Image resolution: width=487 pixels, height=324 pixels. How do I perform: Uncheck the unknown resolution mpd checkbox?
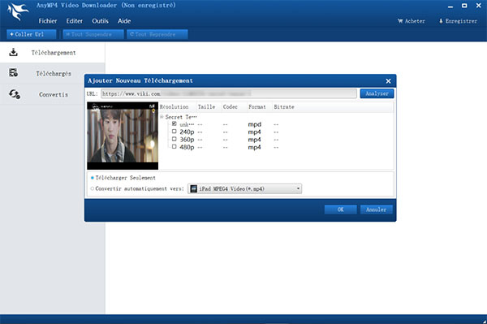(x=175, y=123)
